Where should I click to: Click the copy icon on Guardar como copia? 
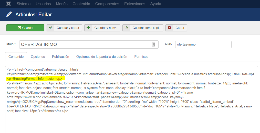tap(126, 28)
